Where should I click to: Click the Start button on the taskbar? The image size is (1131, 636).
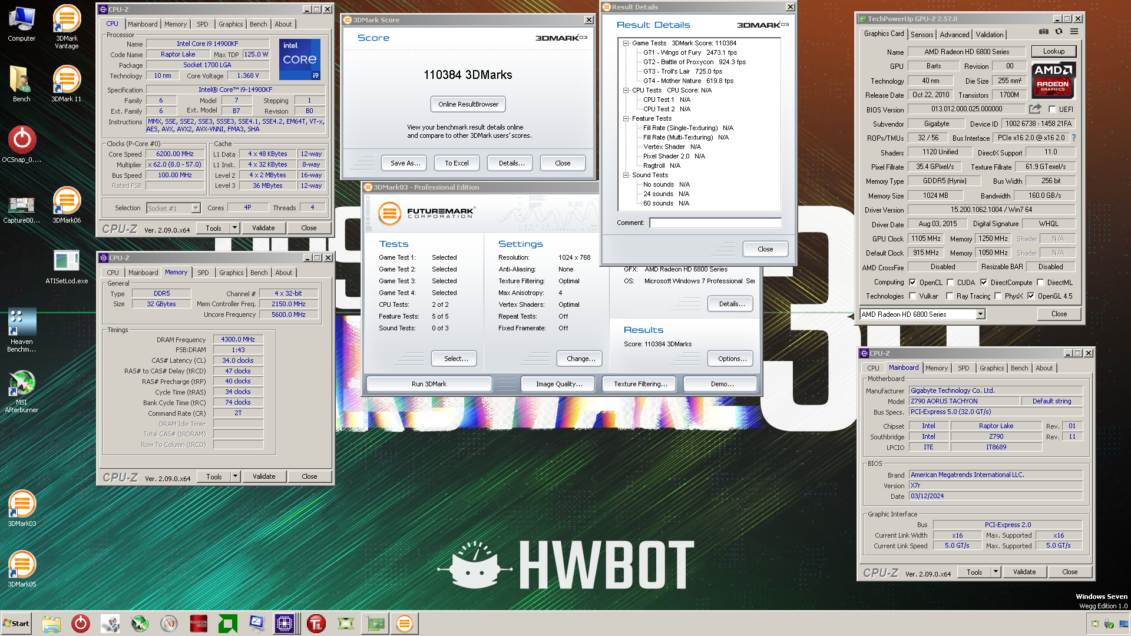(x=16, y=624)
